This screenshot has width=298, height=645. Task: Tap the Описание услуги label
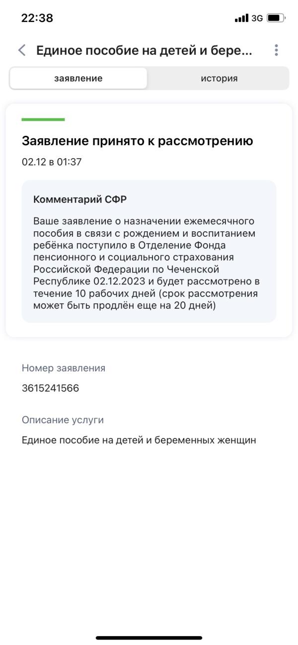(x=63, y=420)
